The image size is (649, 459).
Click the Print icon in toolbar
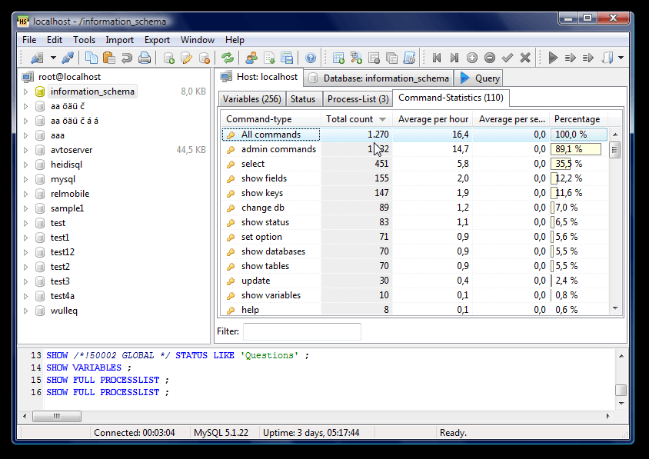(x=145, y=58)
